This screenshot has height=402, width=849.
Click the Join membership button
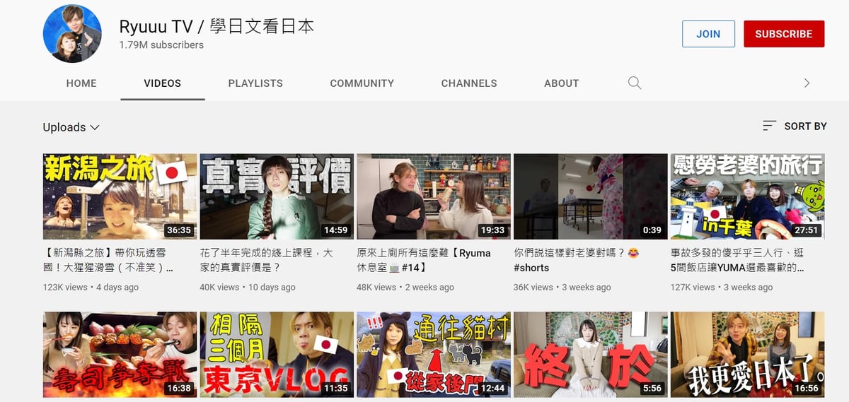(708, 34)
